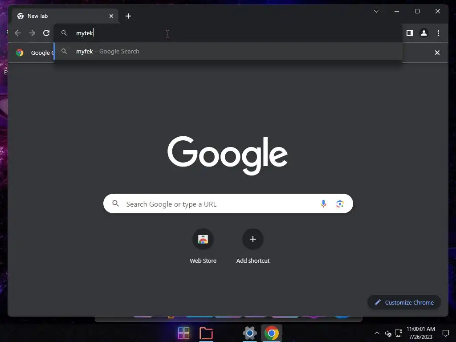Open the Chrome three-dot menu

(x=438, y=33)
